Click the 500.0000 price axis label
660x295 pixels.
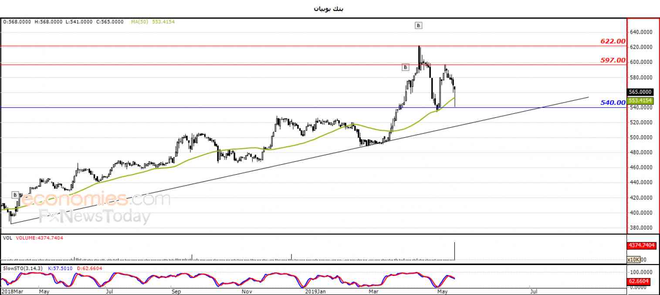point(641,138)
